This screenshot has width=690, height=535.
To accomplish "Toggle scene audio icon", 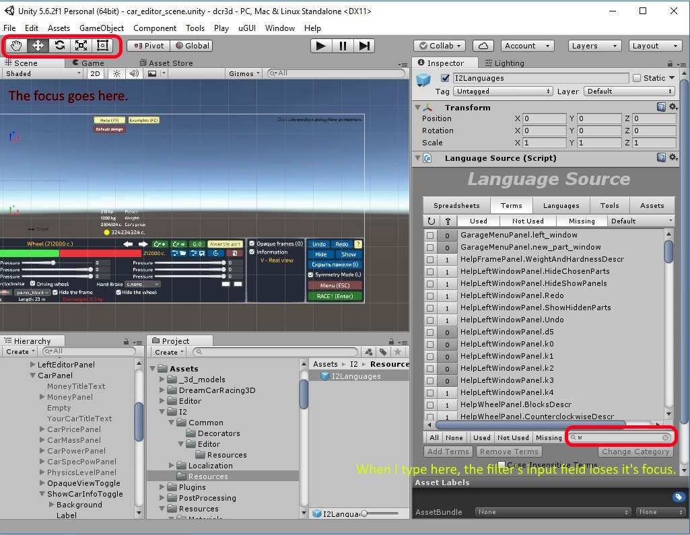I will point(134,73).
